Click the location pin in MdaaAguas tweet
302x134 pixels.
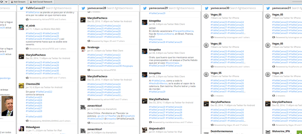pyautogui.click(x=27, y=130)
